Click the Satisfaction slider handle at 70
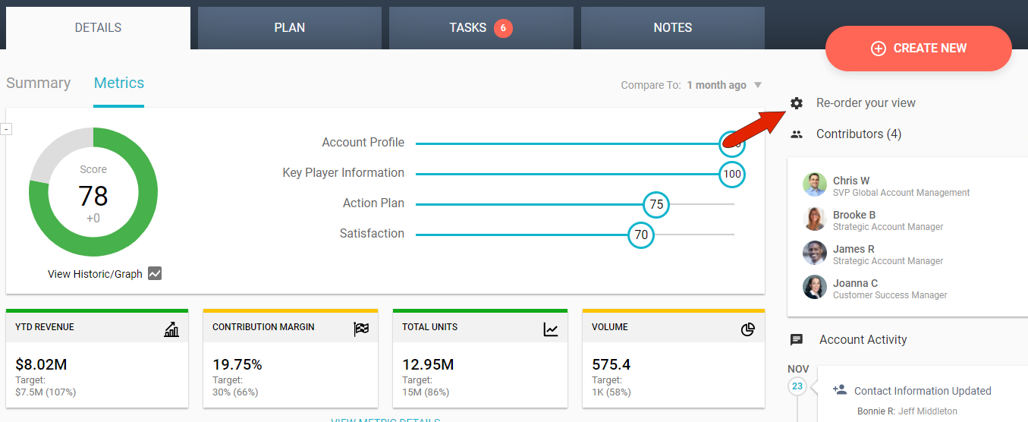Screen dimensions: 1028x422 pyautogui.click(x=641, y=235)
